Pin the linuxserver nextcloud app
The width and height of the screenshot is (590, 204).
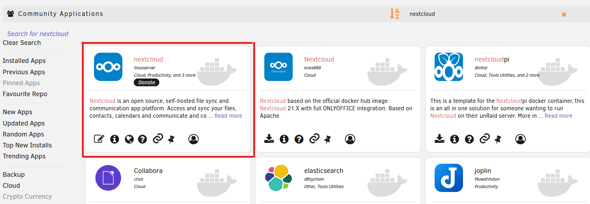click(171, 139)
